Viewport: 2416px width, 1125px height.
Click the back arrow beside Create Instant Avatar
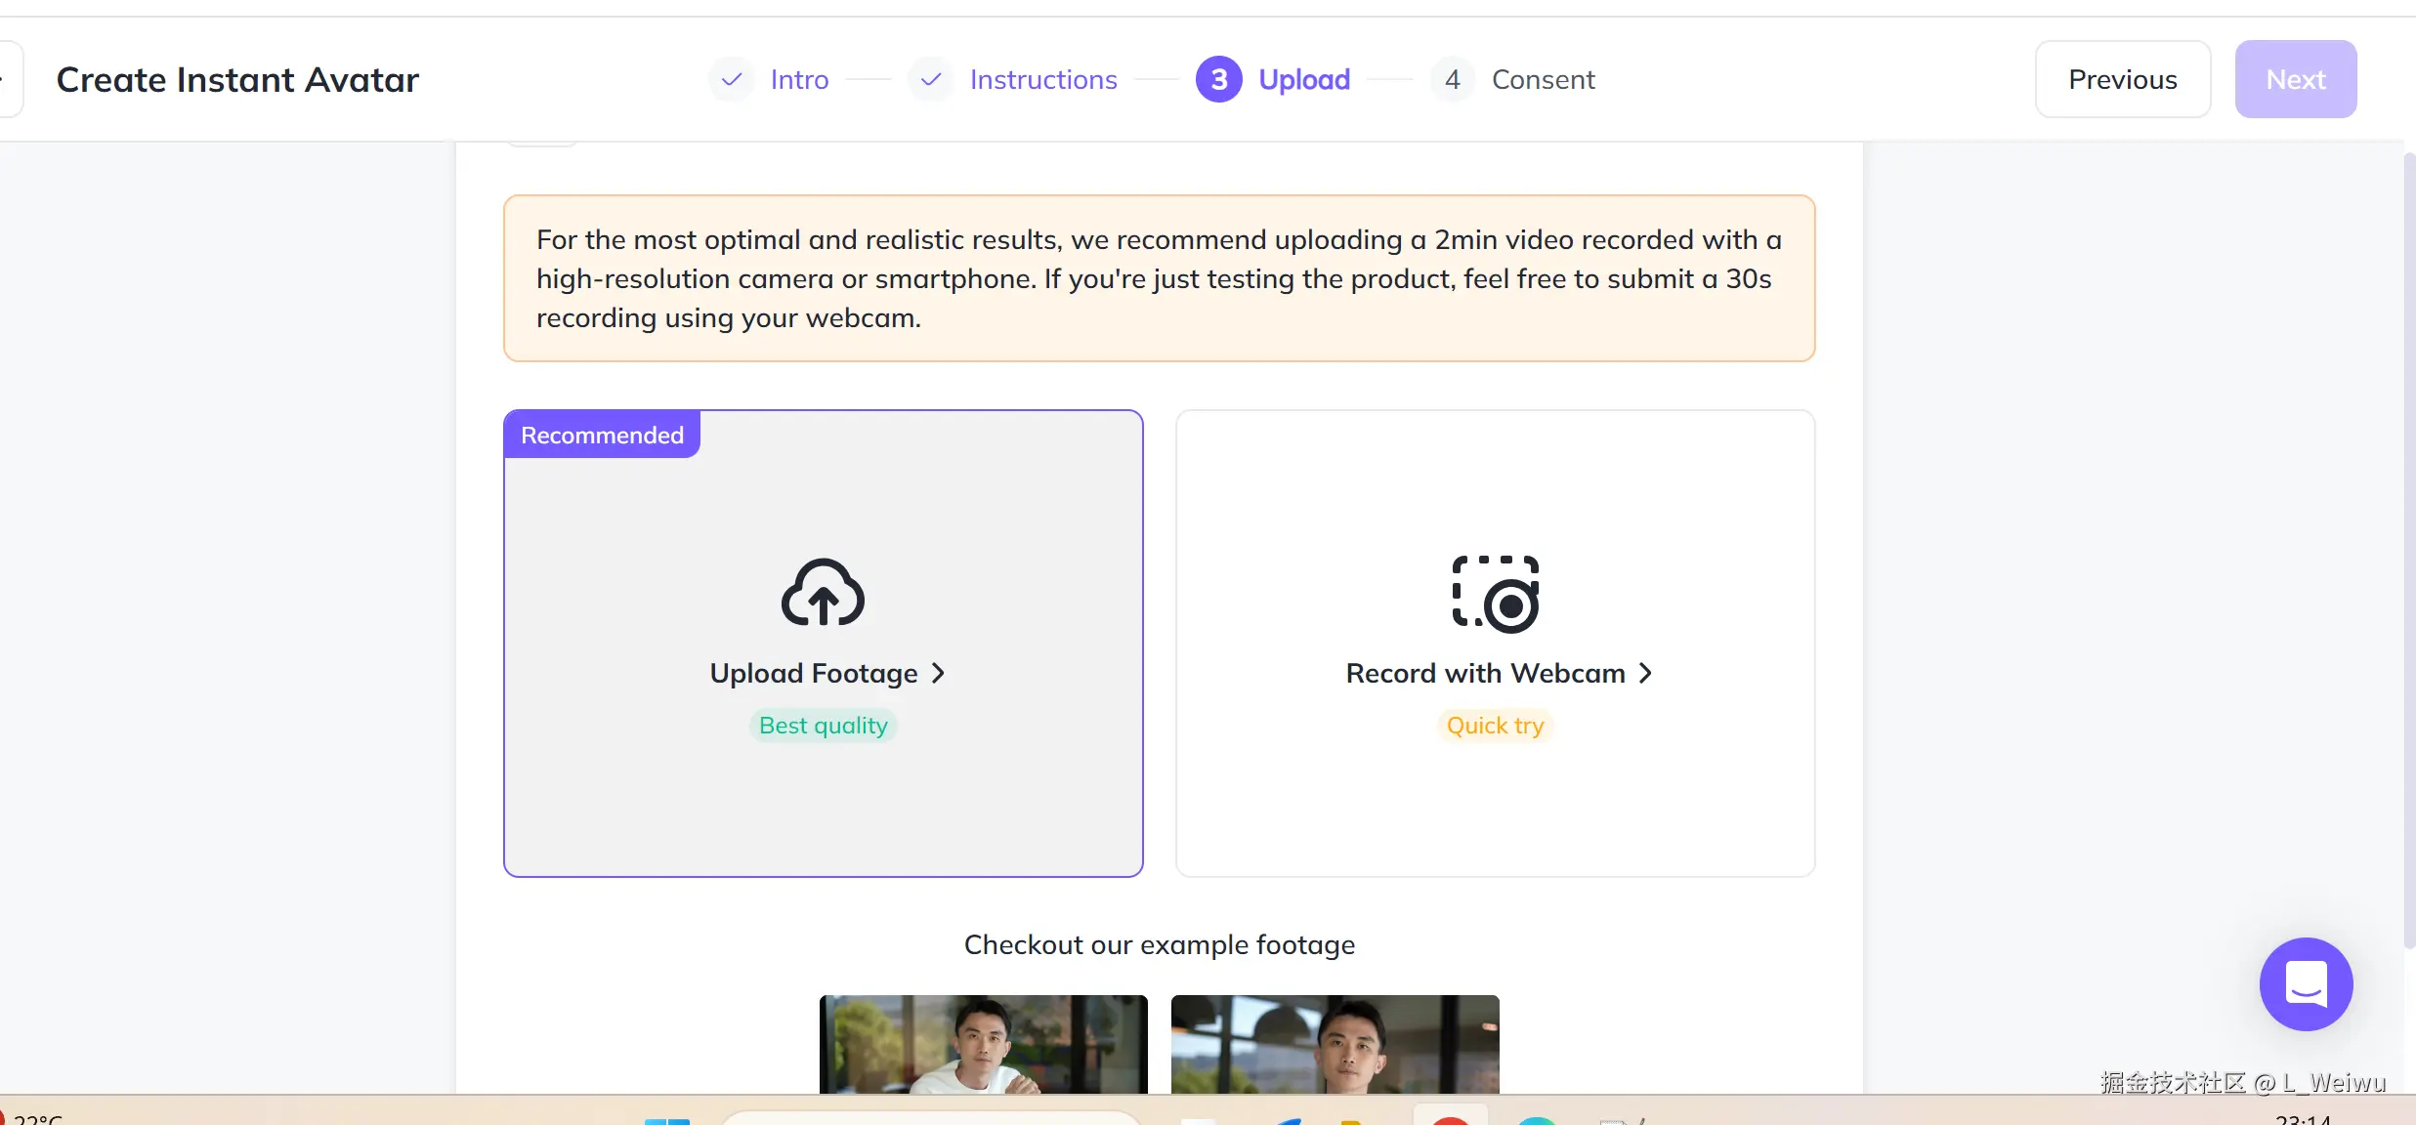point(8,79)
